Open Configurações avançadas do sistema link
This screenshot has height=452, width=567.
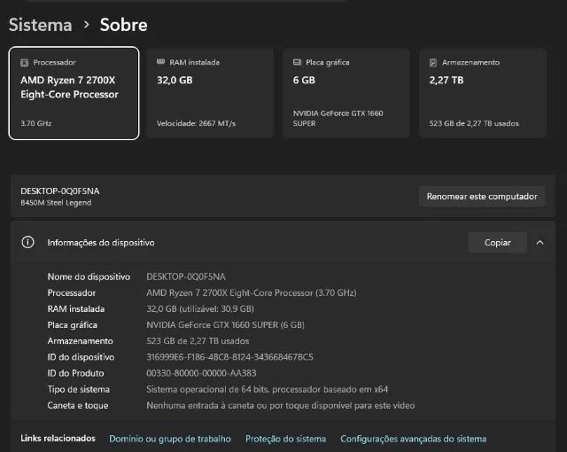(x=414, y=439)
